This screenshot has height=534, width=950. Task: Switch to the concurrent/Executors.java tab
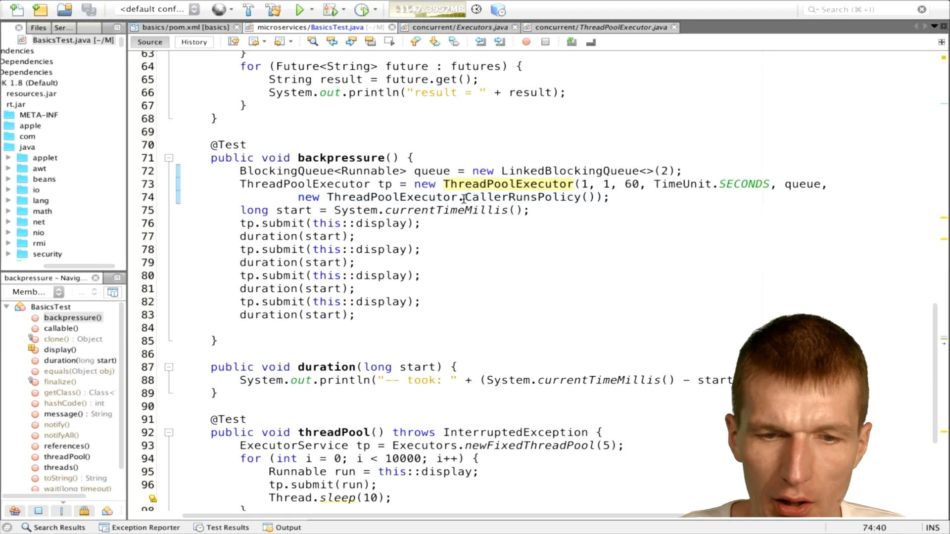(460, 27)
